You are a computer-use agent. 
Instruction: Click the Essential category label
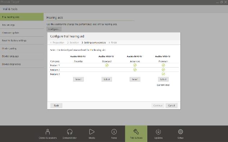click(79, 61)
